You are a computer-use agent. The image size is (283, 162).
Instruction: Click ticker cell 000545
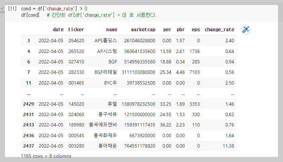(76, 136)
